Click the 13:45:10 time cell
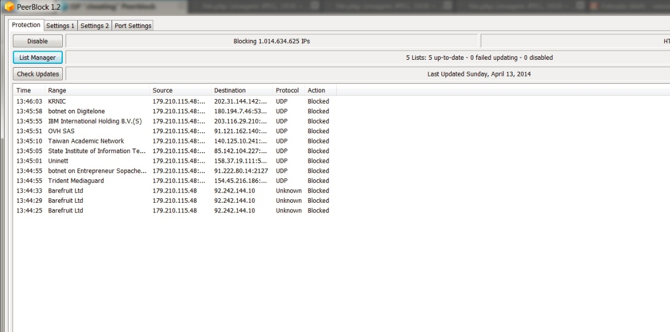670x332 pixels. [x=30, y=141]
